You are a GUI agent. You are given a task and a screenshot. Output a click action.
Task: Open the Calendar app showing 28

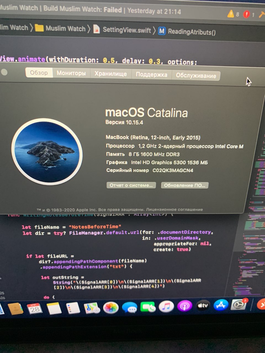click(x=35, y=309)
